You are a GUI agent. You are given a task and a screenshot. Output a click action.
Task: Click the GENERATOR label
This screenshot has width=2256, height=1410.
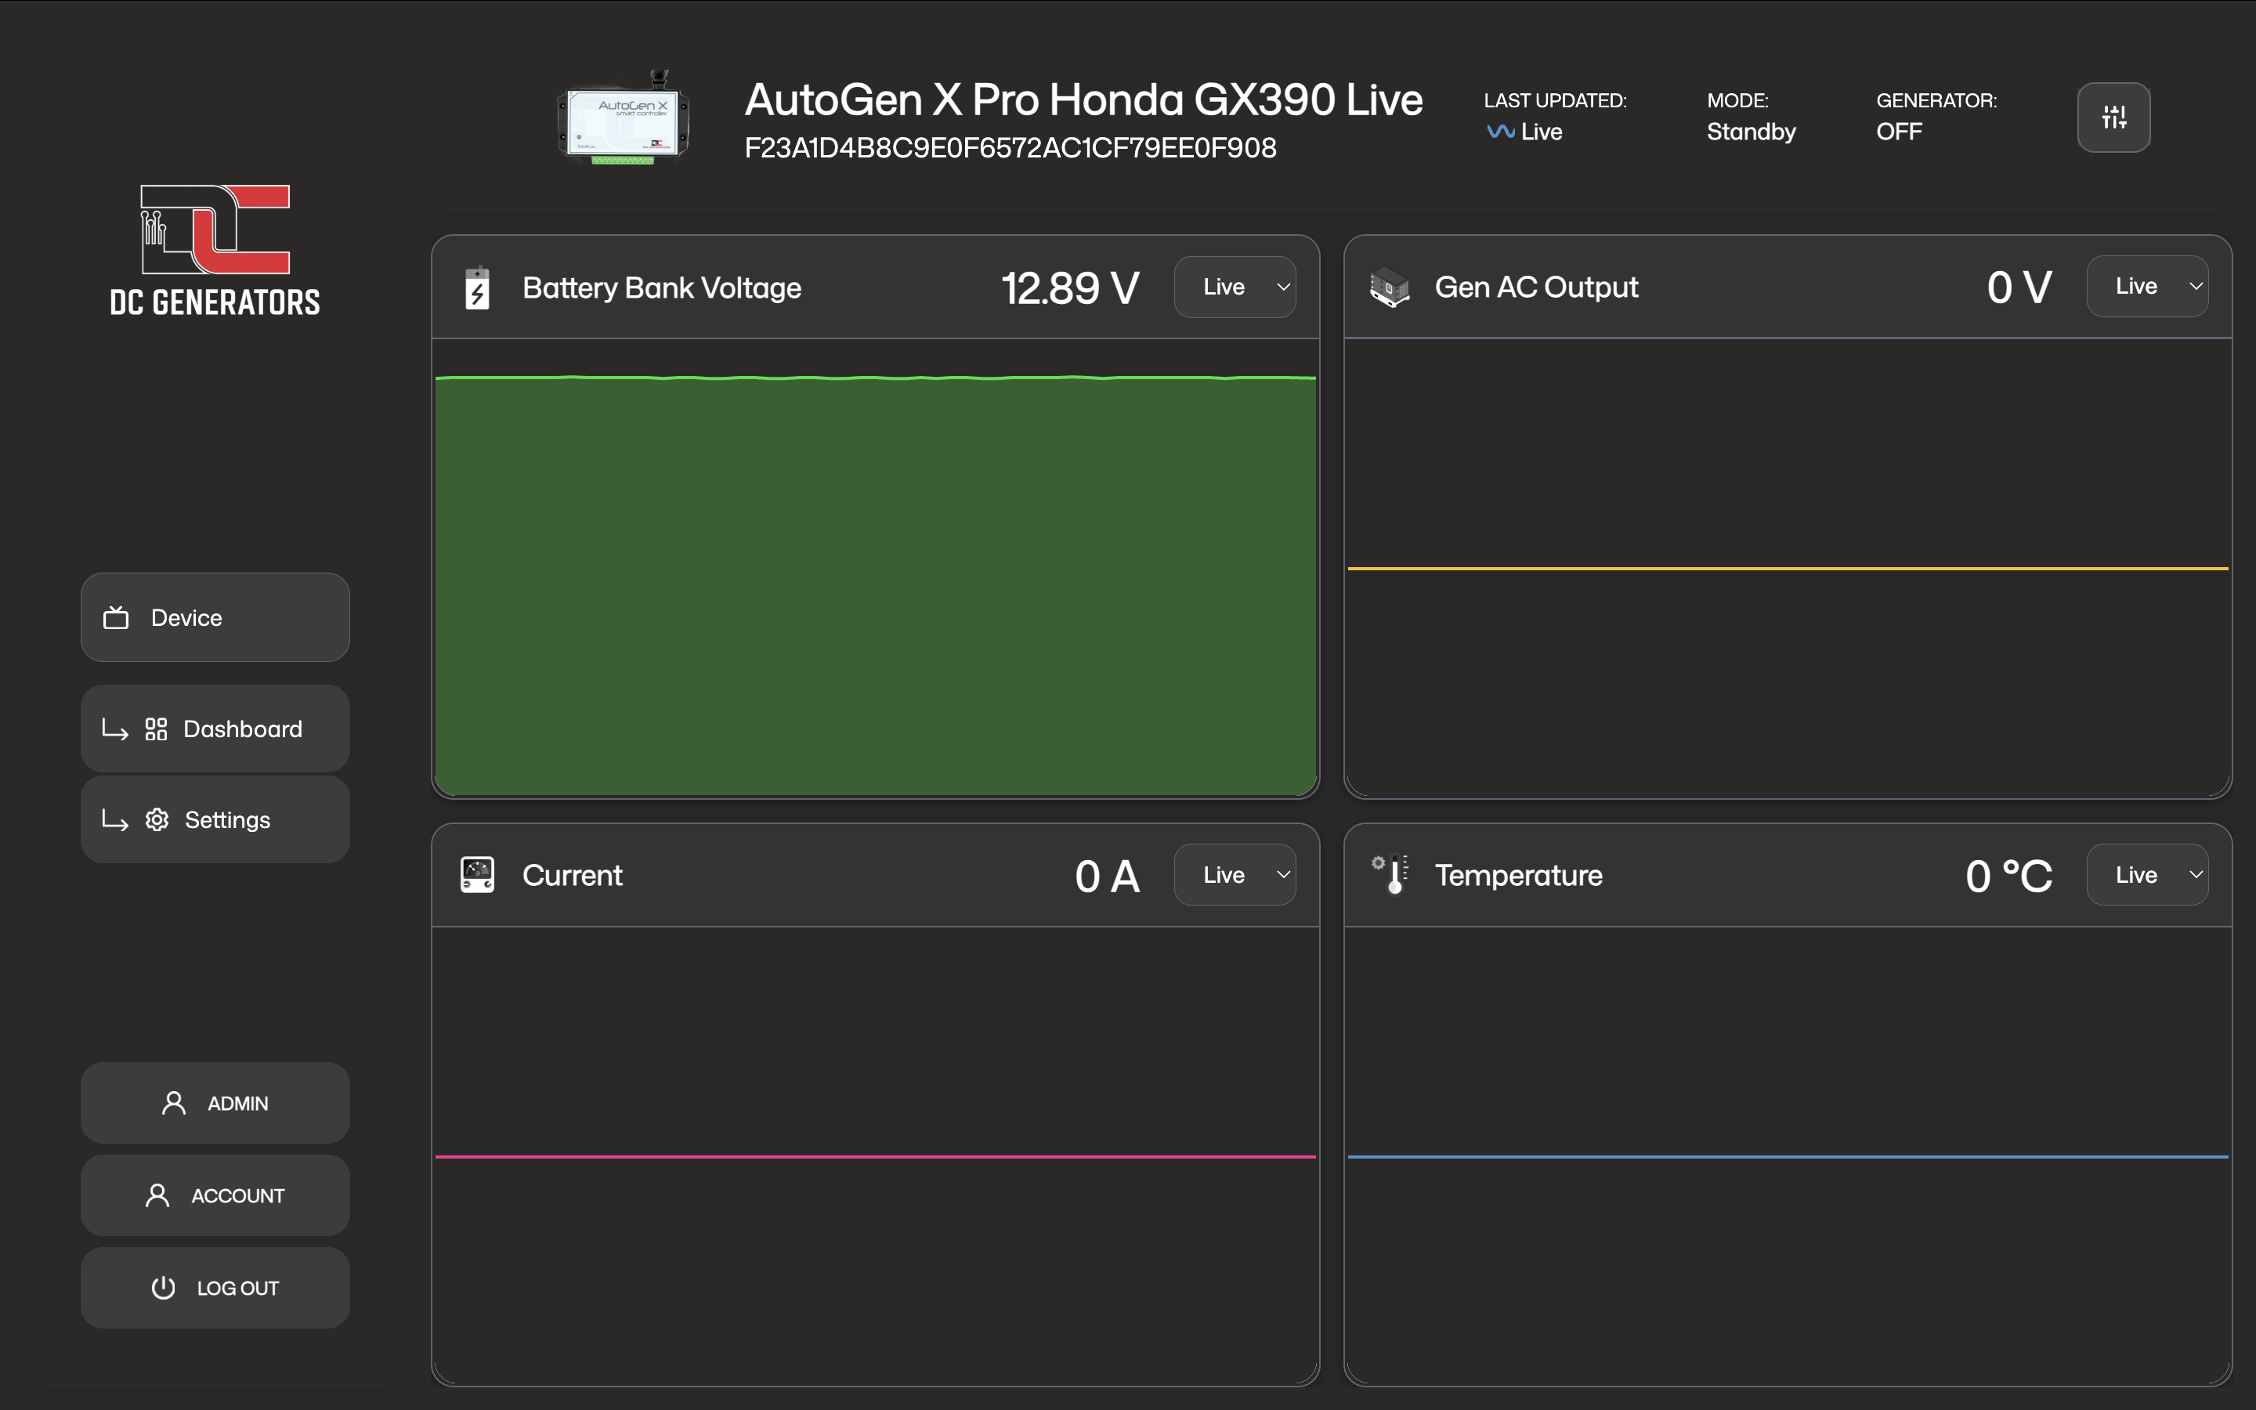pyautogui.click(x=1936, y=99)
